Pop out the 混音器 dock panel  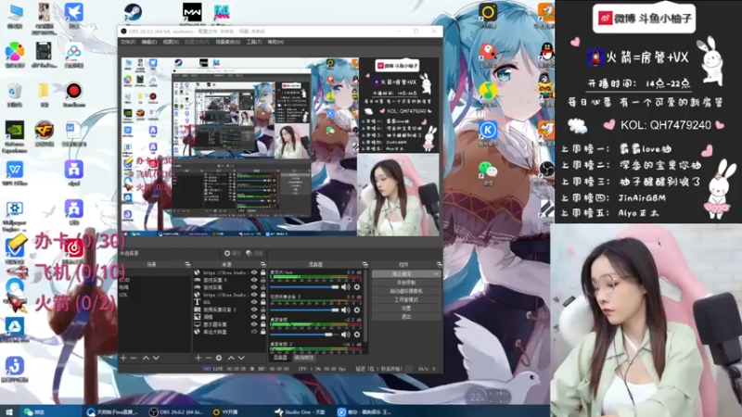coord(365,264)
